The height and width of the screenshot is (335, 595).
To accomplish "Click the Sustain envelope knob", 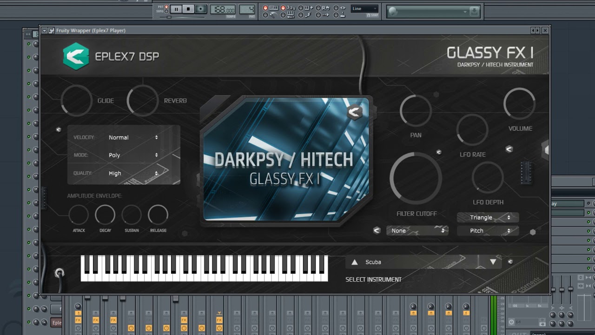I will point(132,215).
